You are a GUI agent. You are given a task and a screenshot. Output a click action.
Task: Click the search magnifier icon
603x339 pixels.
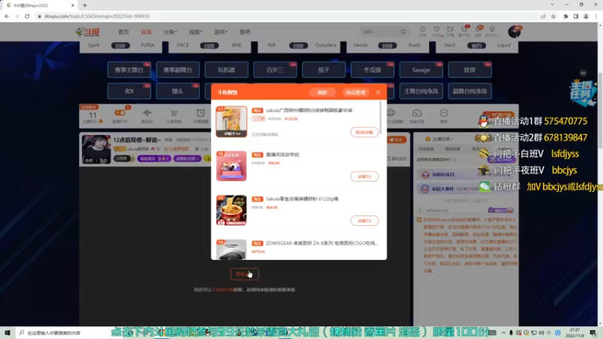click(403, 32)
